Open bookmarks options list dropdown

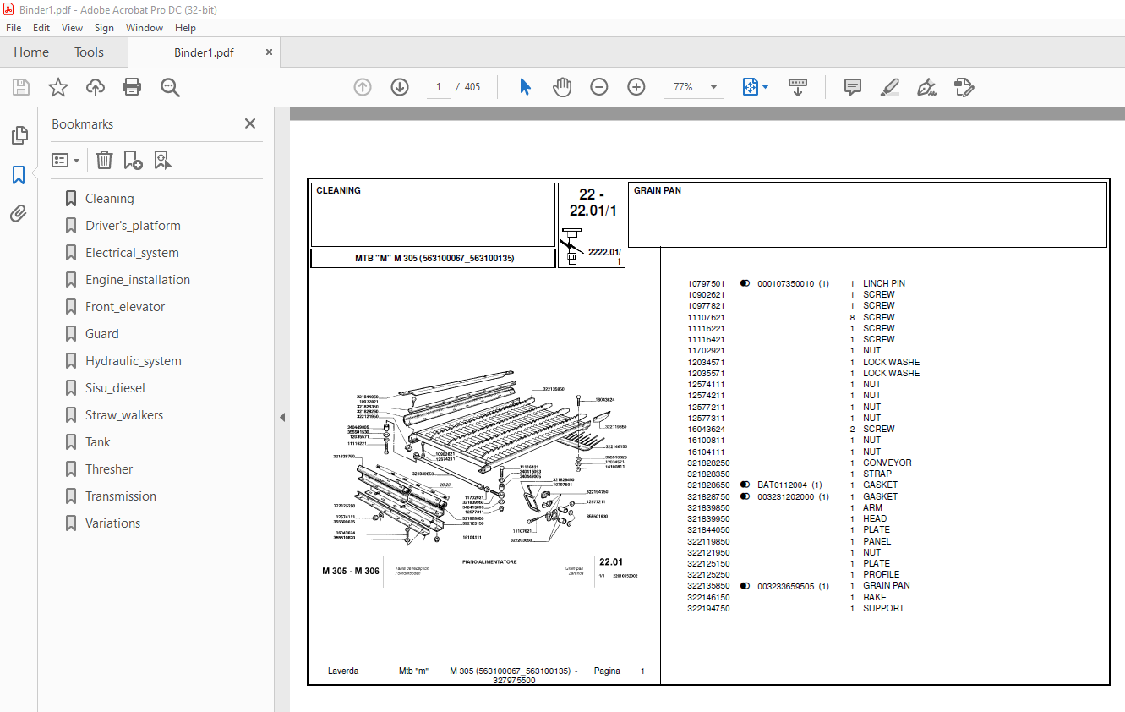point(66,160)
